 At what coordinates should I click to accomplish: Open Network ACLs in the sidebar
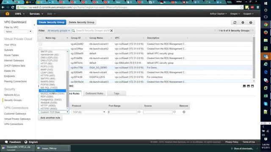[12, 95]
